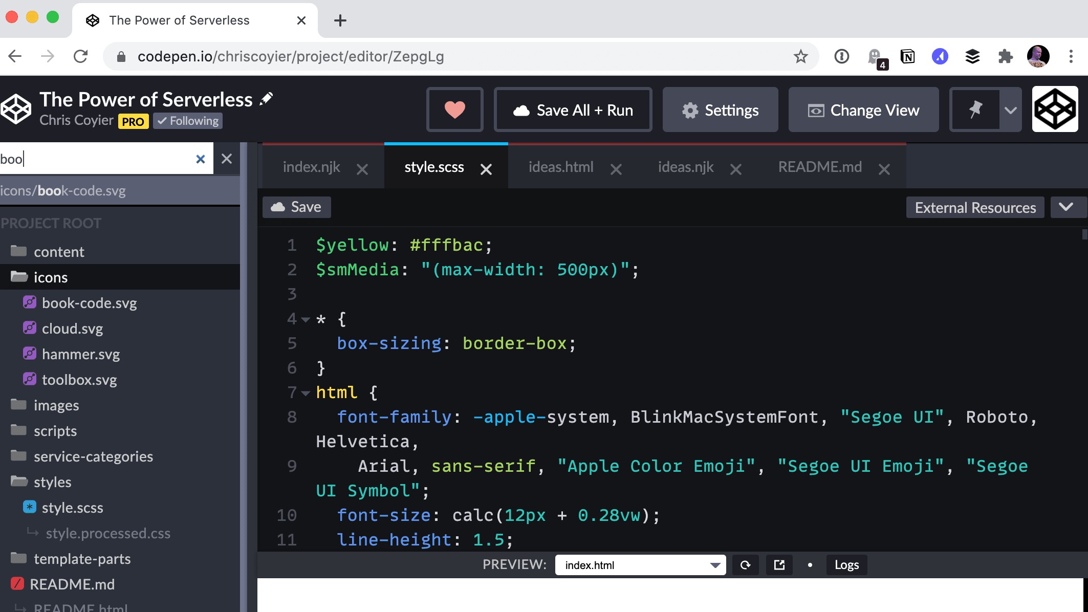Click the CodePen logo in the top right
Viewport: 1088px width, 612px height.
click(1055, 109)
